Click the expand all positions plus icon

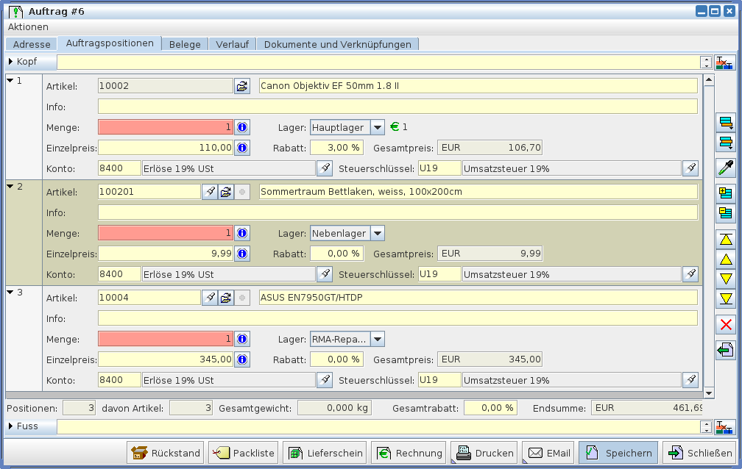click(726, 193)
